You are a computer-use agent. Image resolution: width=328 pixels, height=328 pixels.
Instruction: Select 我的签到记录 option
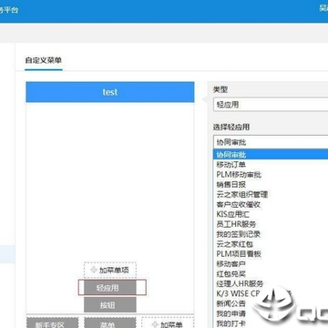(x=239, y=234)
